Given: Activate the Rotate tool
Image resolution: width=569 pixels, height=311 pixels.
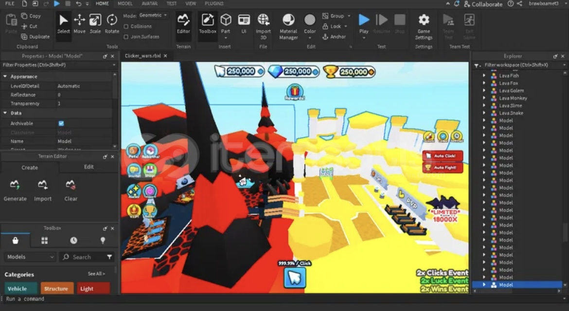Looking at the screenshot, I should tap(112, 24).
